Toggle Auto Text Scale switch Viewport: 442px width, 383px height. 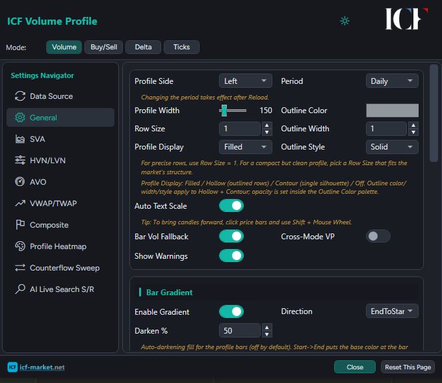click(231, 206)
